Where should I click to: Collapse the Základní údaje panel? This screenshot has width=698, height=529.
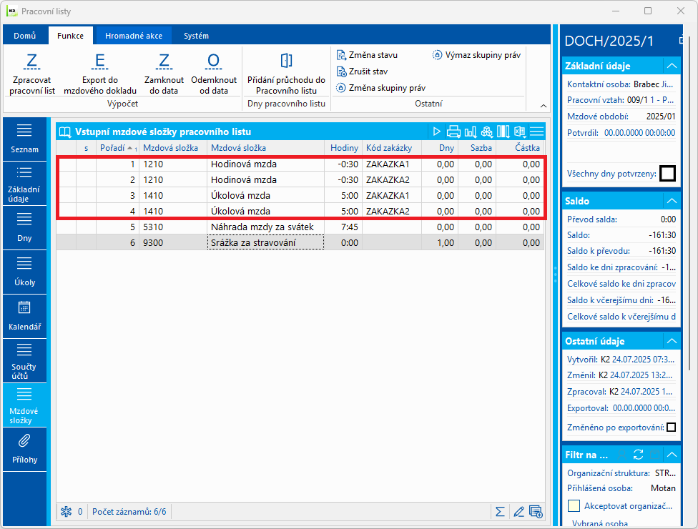click(672, 66)
